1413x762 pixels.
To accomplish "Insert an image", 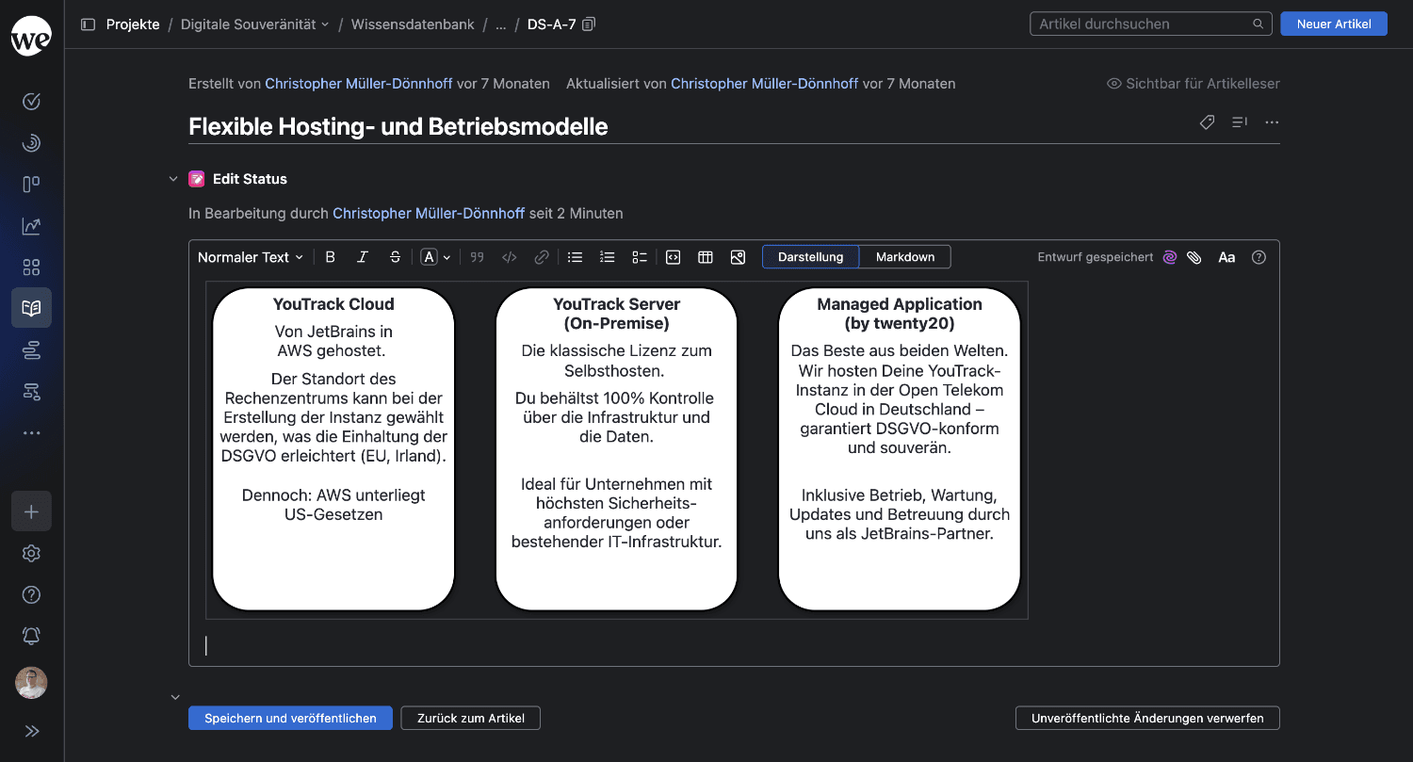I will [738, 257].
